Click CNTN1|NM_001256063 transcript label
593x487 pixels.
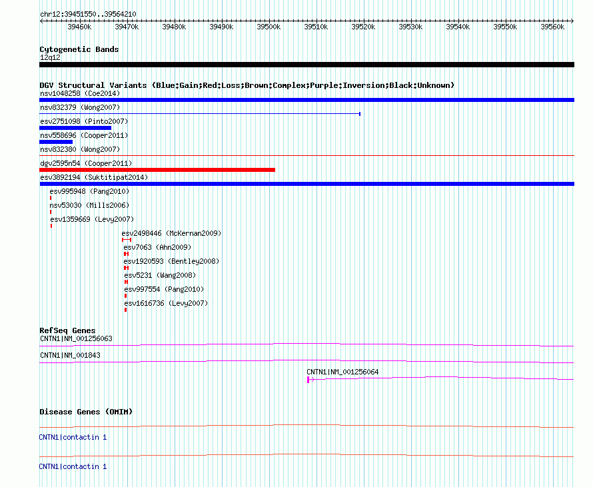[x=76, y=338]
